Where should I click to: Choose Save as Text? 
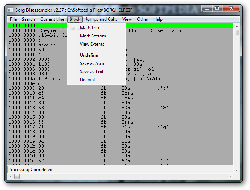97,72
